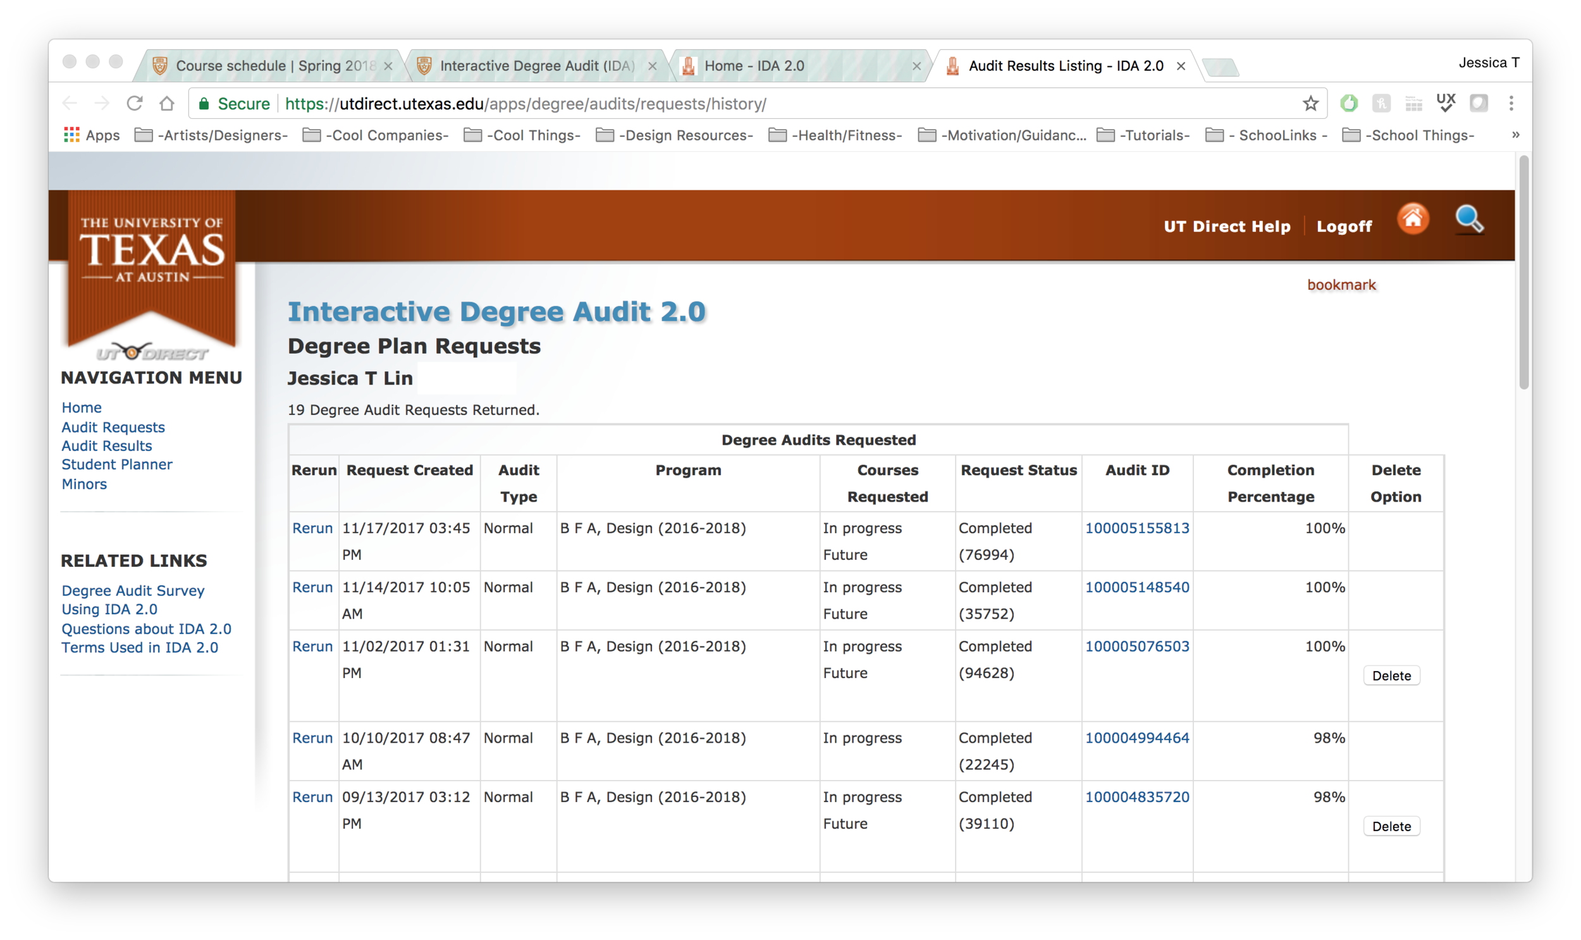Open Audit Results in navigation menu
This screenshot has width=1581, height=940.
[x=107, y=446]
